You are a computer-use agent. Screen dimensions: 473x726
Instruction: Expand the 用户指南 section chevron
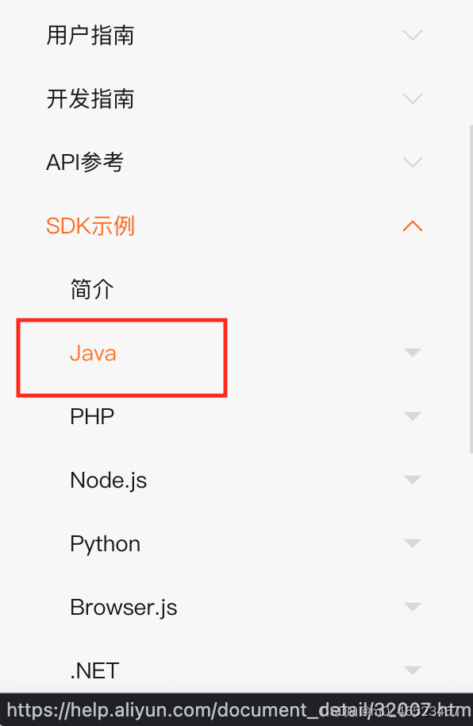(413, 35)
